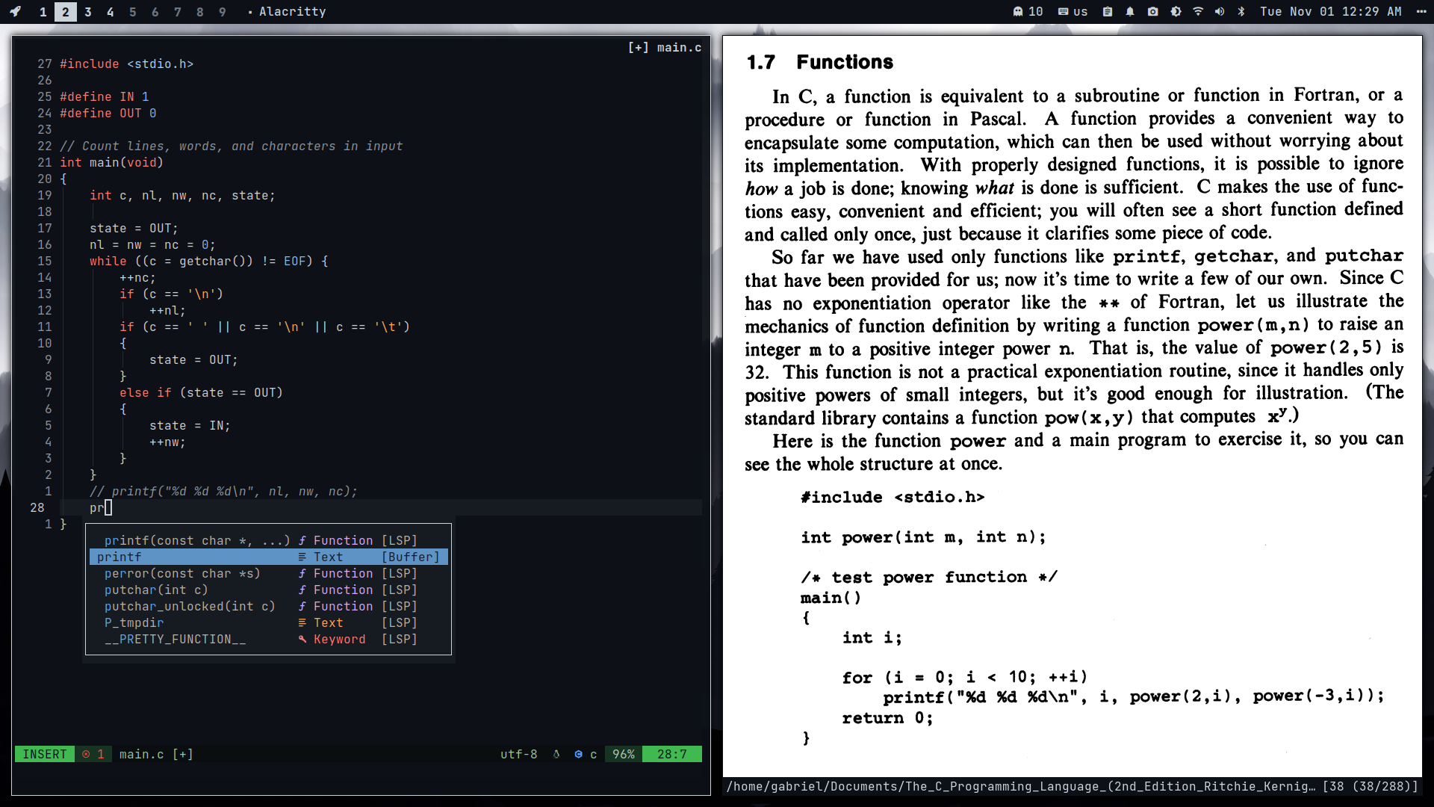Click the screenshot camera icon
This screenshot has width=1434, height=807.
1153,11
